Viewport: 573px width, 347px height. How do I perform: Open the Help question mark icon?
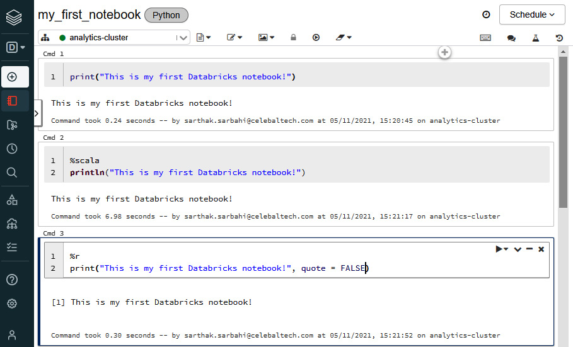click(x=12, y=280)
